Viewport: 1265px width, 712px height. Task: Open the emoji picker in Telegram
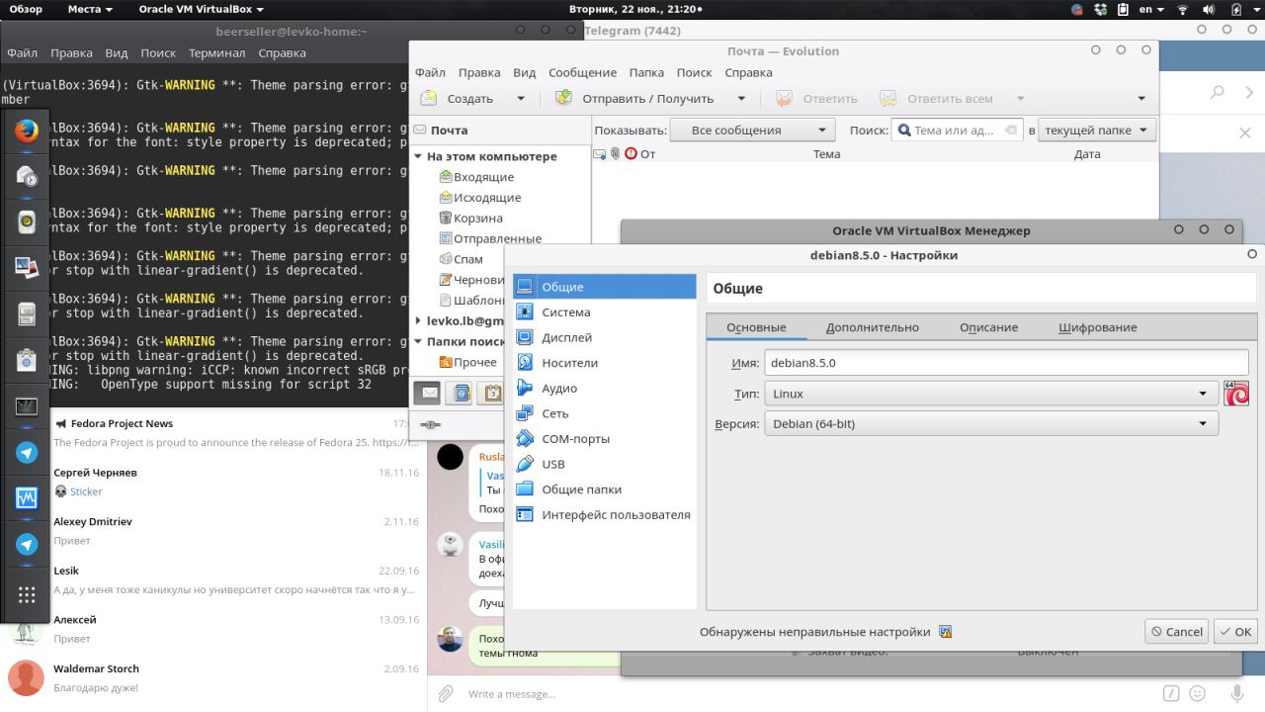coord(1198,693)
